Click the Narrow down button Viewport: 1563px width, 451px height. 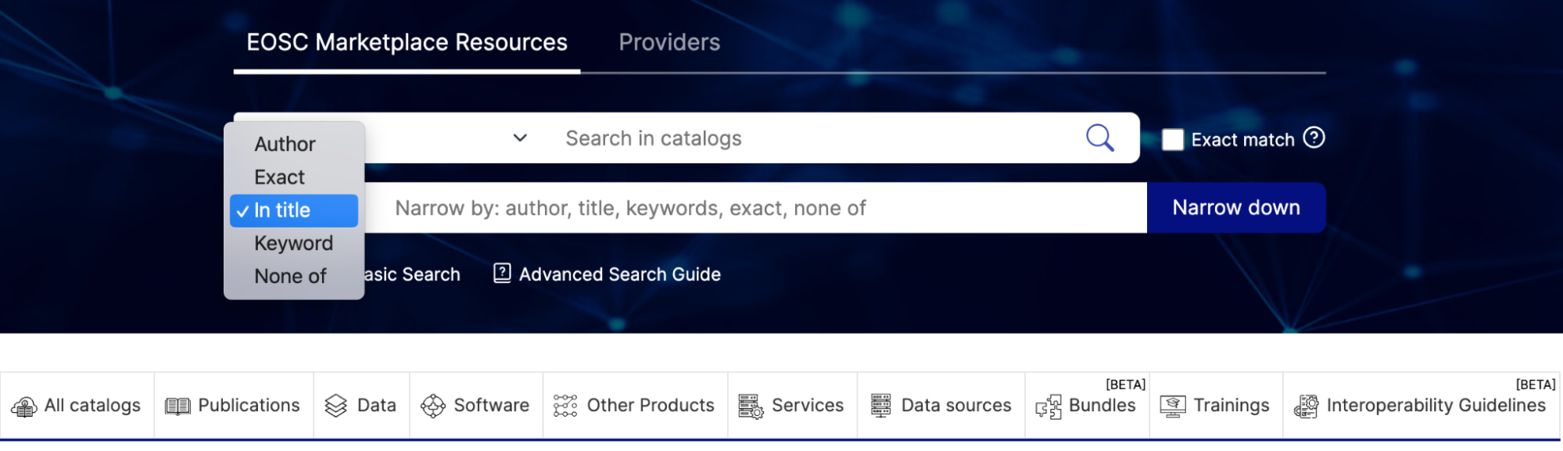pos(1236,208)
